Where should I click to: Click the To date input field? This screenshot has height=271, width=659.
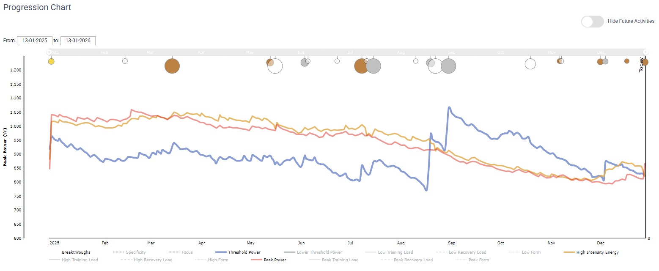click(78, 41)
